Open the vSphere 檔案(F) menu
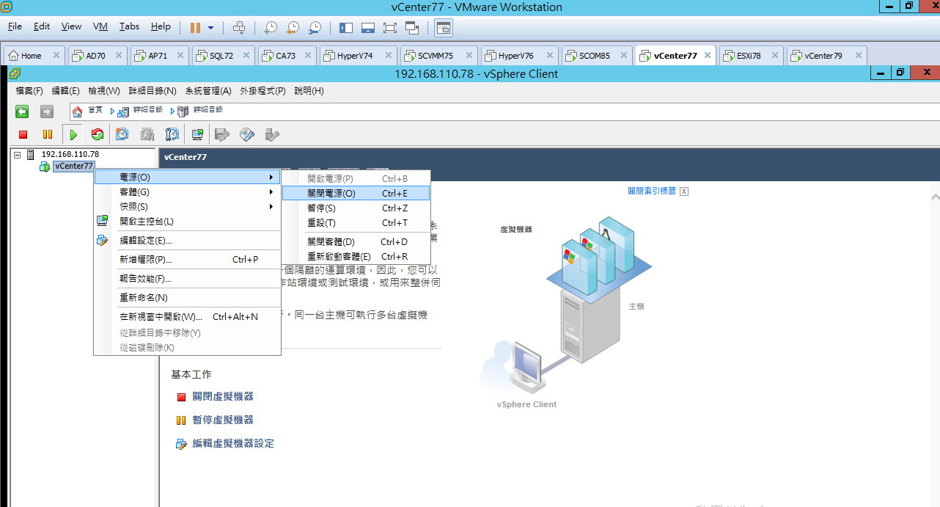940x507 pixels. click(29, 91)
